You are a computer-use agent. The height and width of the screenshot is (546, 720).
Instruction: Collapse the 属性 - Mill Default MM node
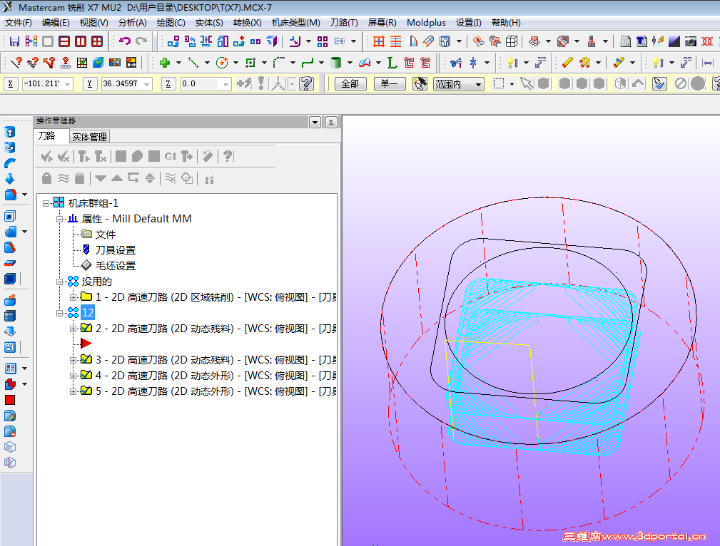(x=60, y=219)
